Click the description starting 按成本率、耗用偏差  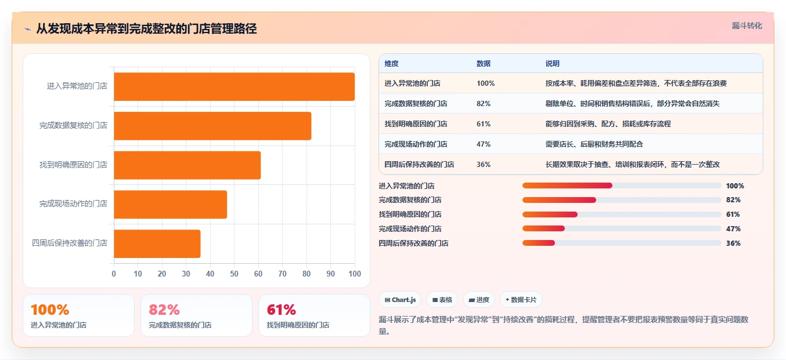636,83
